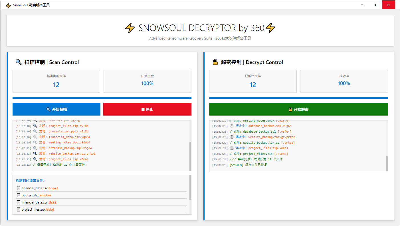Click file icon next to budget.xlsx.emc8w
The height and width of the screenshot is (226, 400).
(19, 195)
